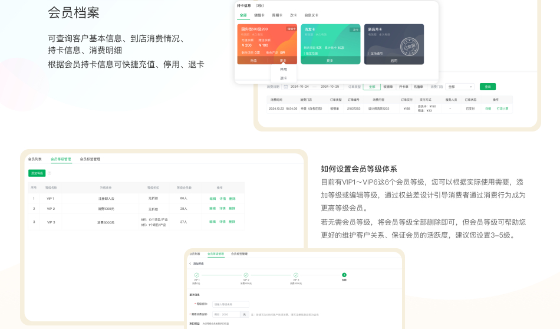
Task: Expand 更多 on the green 洗发卡 card
Action: [330, 60]
